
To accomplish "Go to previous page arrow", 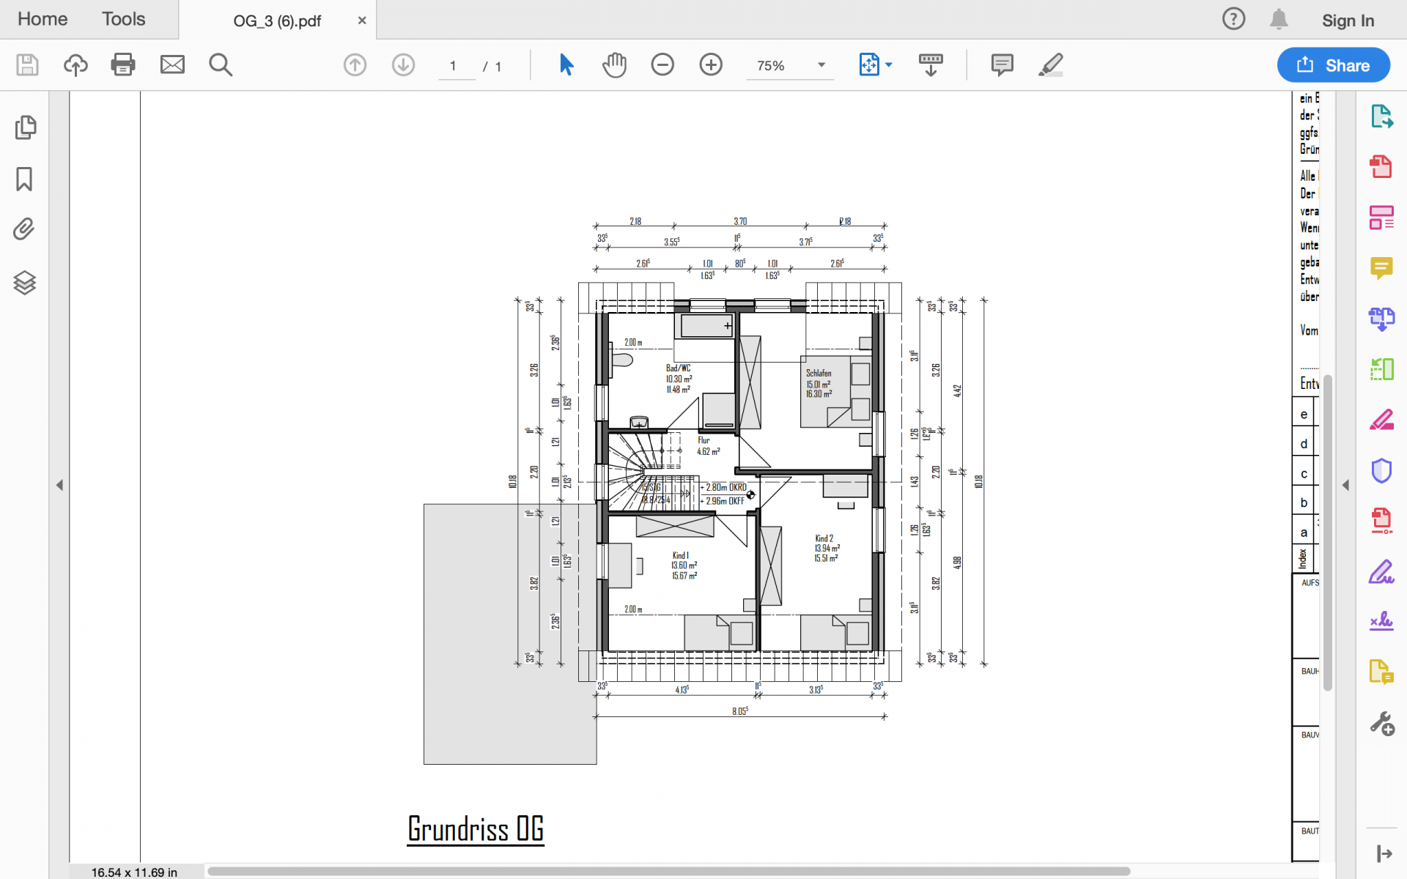I will tap(355, 65).
